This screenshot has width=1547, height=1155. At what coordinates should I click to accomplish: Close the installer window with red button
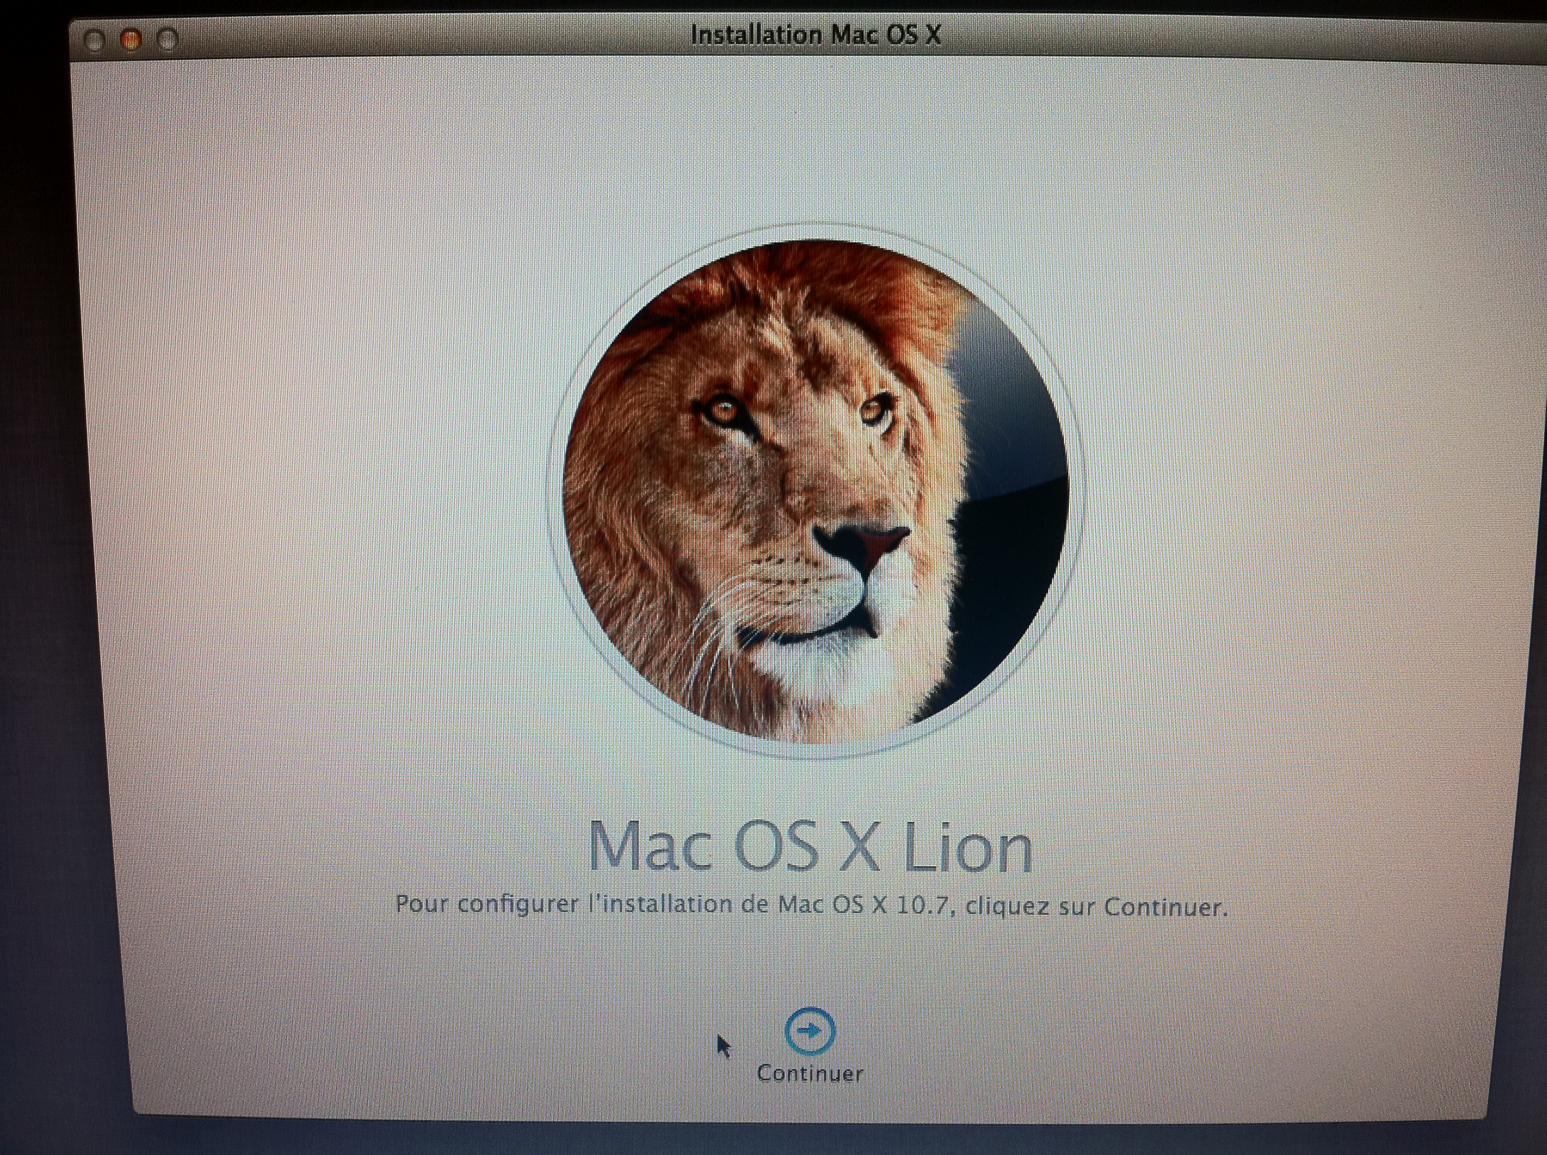(130, 41)
